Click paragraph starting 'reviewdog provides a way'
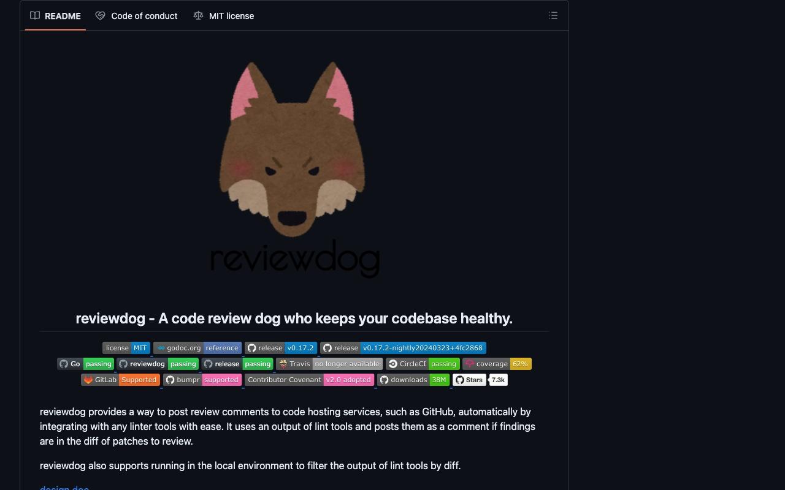The height and width of the screenshot is (490, 785). (288, 426)
